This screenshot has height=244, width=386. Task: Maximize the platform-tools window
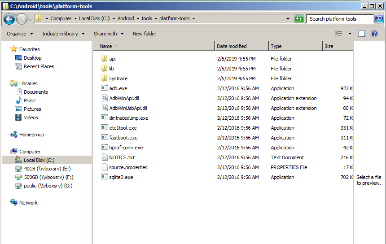(x=372, y=6)
